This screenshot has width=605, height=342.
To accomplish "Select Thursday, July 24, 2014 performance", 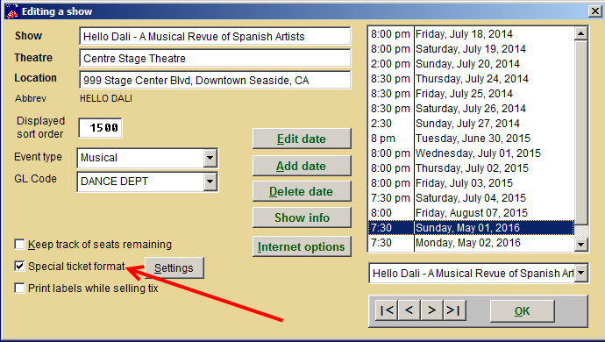I will [471, 79].
